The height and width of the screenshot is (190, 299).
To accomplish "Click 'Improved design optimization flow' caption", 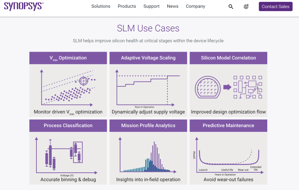I will (x=229, y=112).
